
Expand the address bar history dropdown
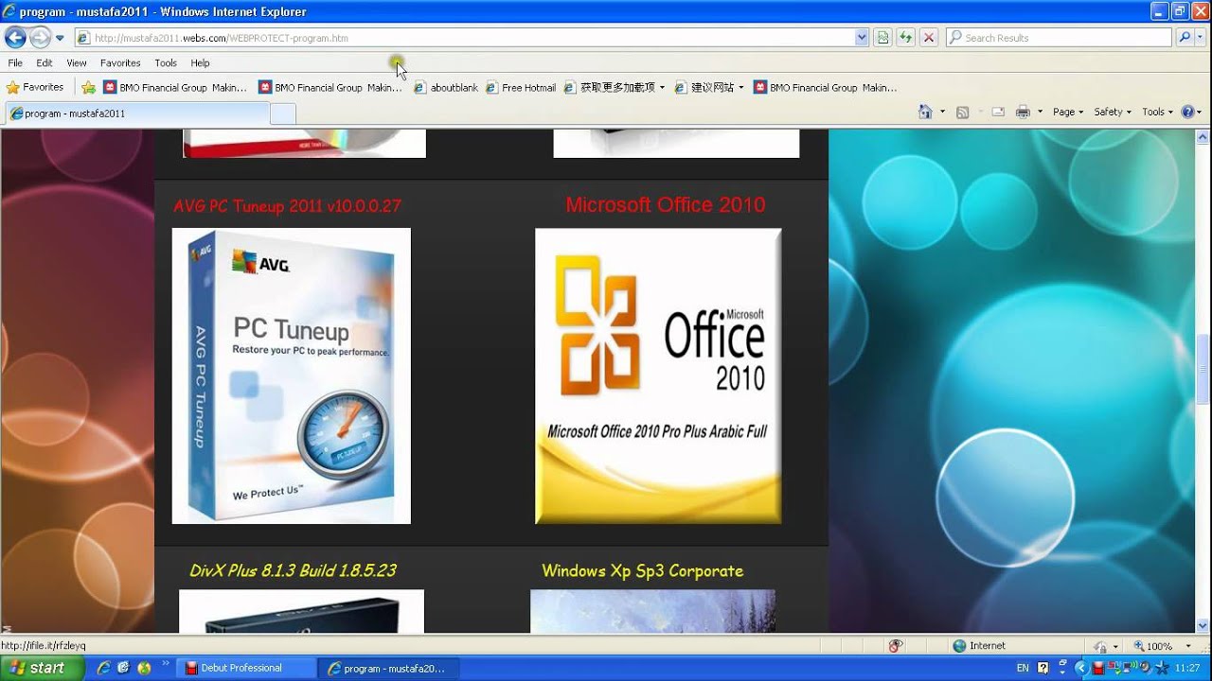click(862, 38)
